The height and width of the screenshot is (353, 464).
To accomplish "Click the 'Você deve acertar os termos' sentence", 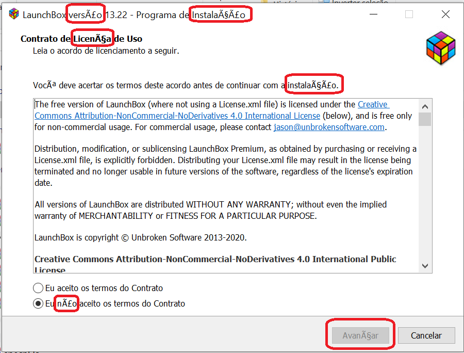I will tap(186, 85).
